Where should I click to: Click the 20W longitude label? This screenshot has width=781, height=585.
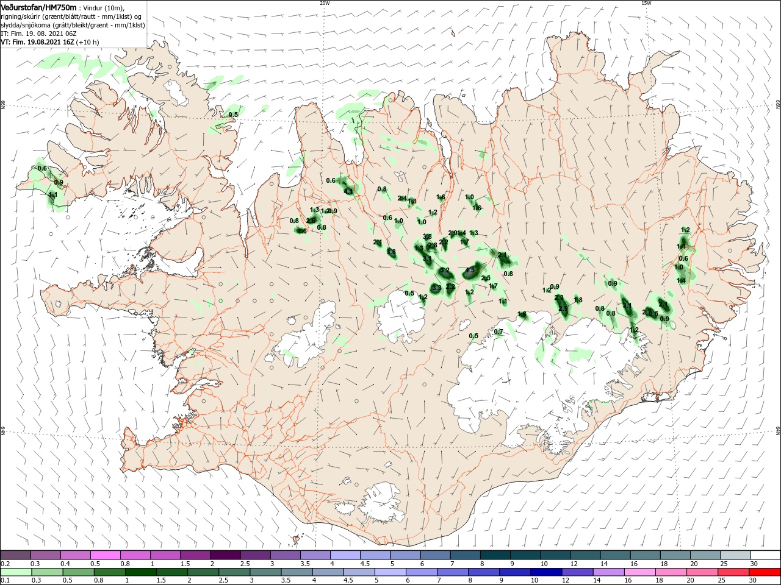click(x=325, y=3)
